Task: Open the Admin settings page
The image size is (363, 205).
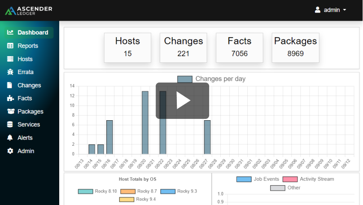Action: (x=26, y=151)
